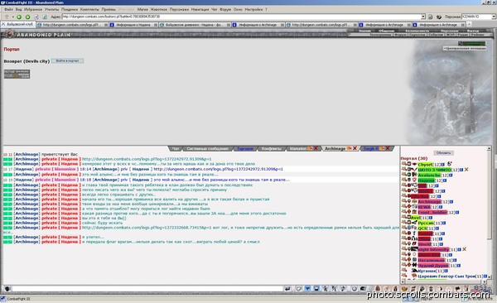Click the smiley icon left of chat input

click(7, 289)
